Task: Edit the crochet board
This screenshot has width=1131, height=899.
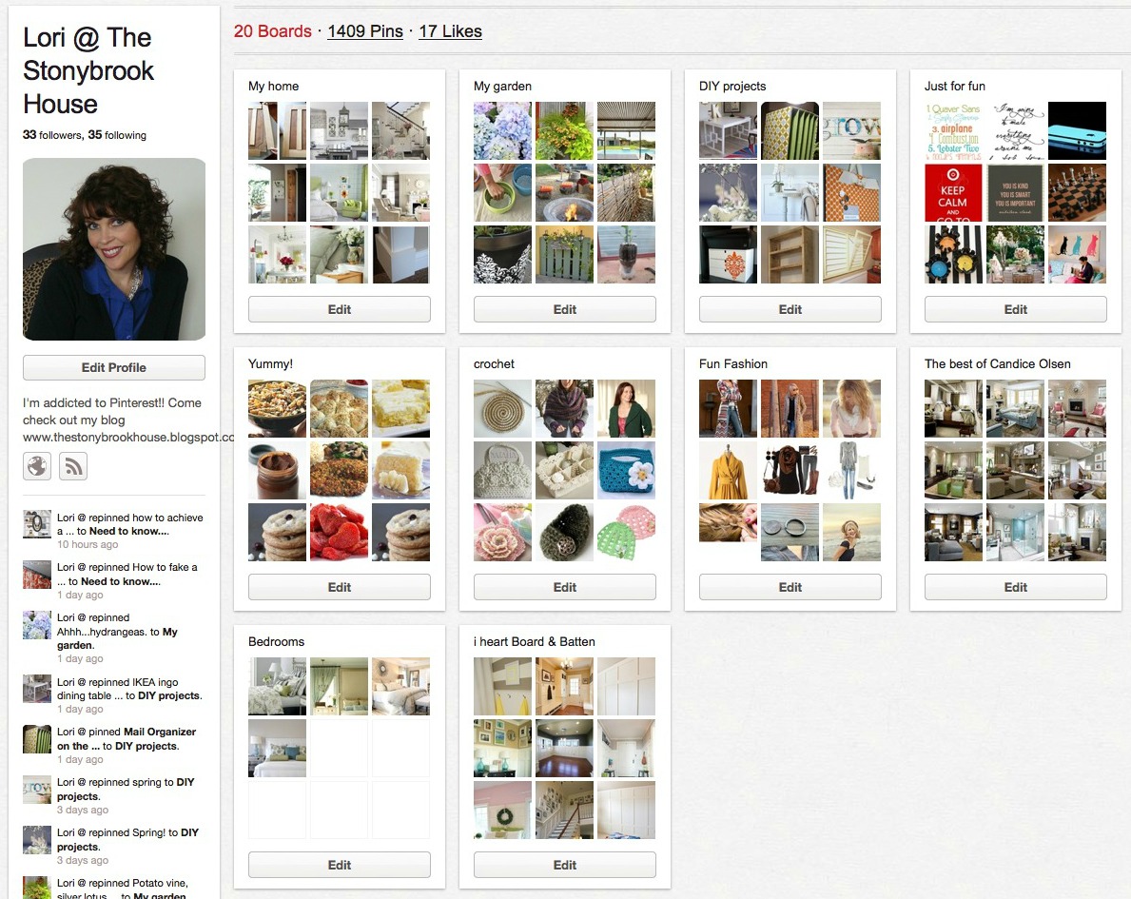Action: click(565, 587)
